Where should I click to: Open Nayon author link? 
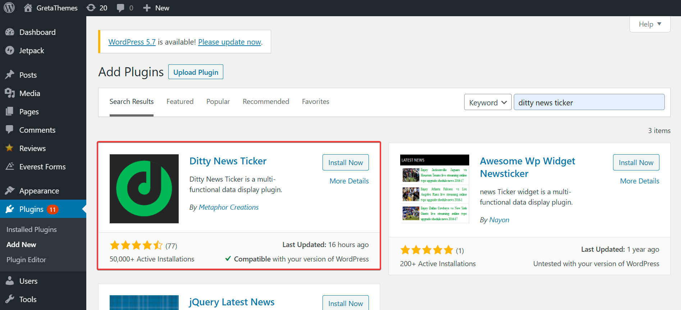[499, 220]
